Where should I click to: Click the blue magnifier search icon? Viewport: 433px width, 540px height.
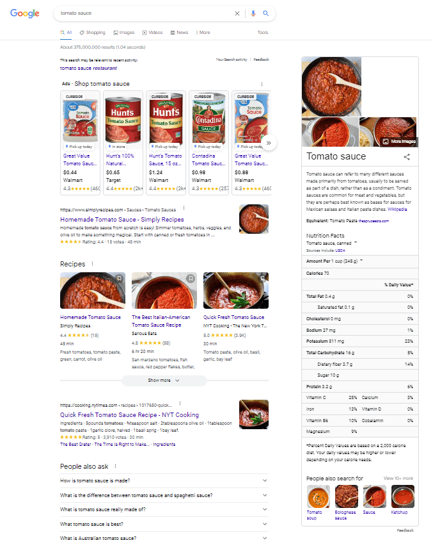coord(266,13)
